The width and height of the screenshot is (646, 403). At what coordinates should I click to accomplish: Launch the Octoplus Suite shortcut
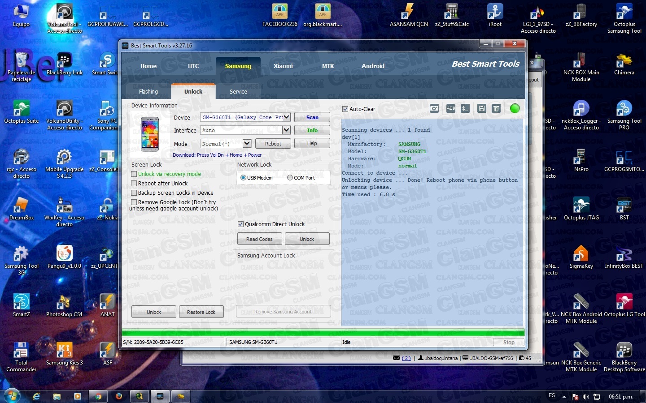coord(21,112)
